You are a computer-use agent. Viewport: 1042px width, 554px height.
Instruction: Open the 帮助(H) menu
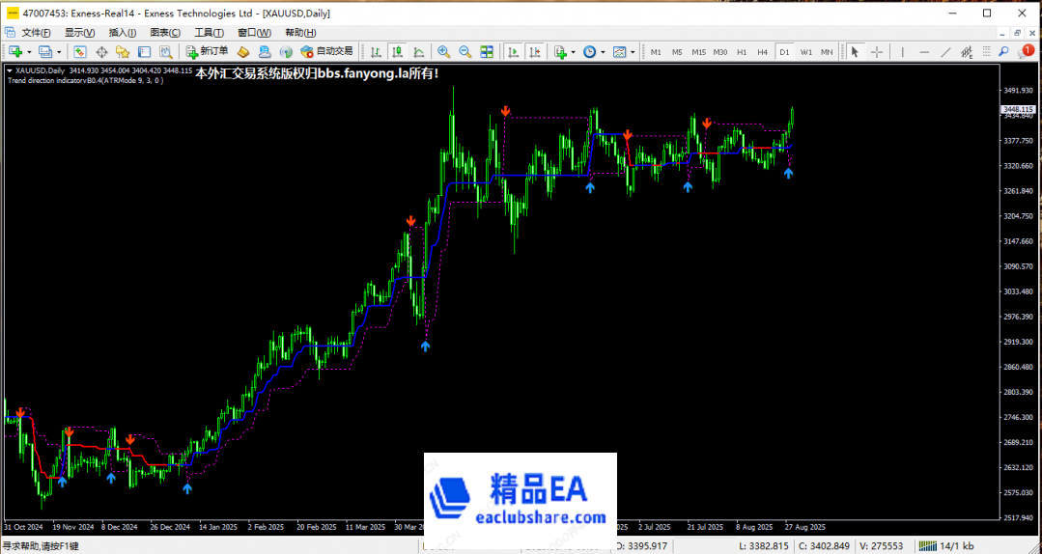[300, 33]
